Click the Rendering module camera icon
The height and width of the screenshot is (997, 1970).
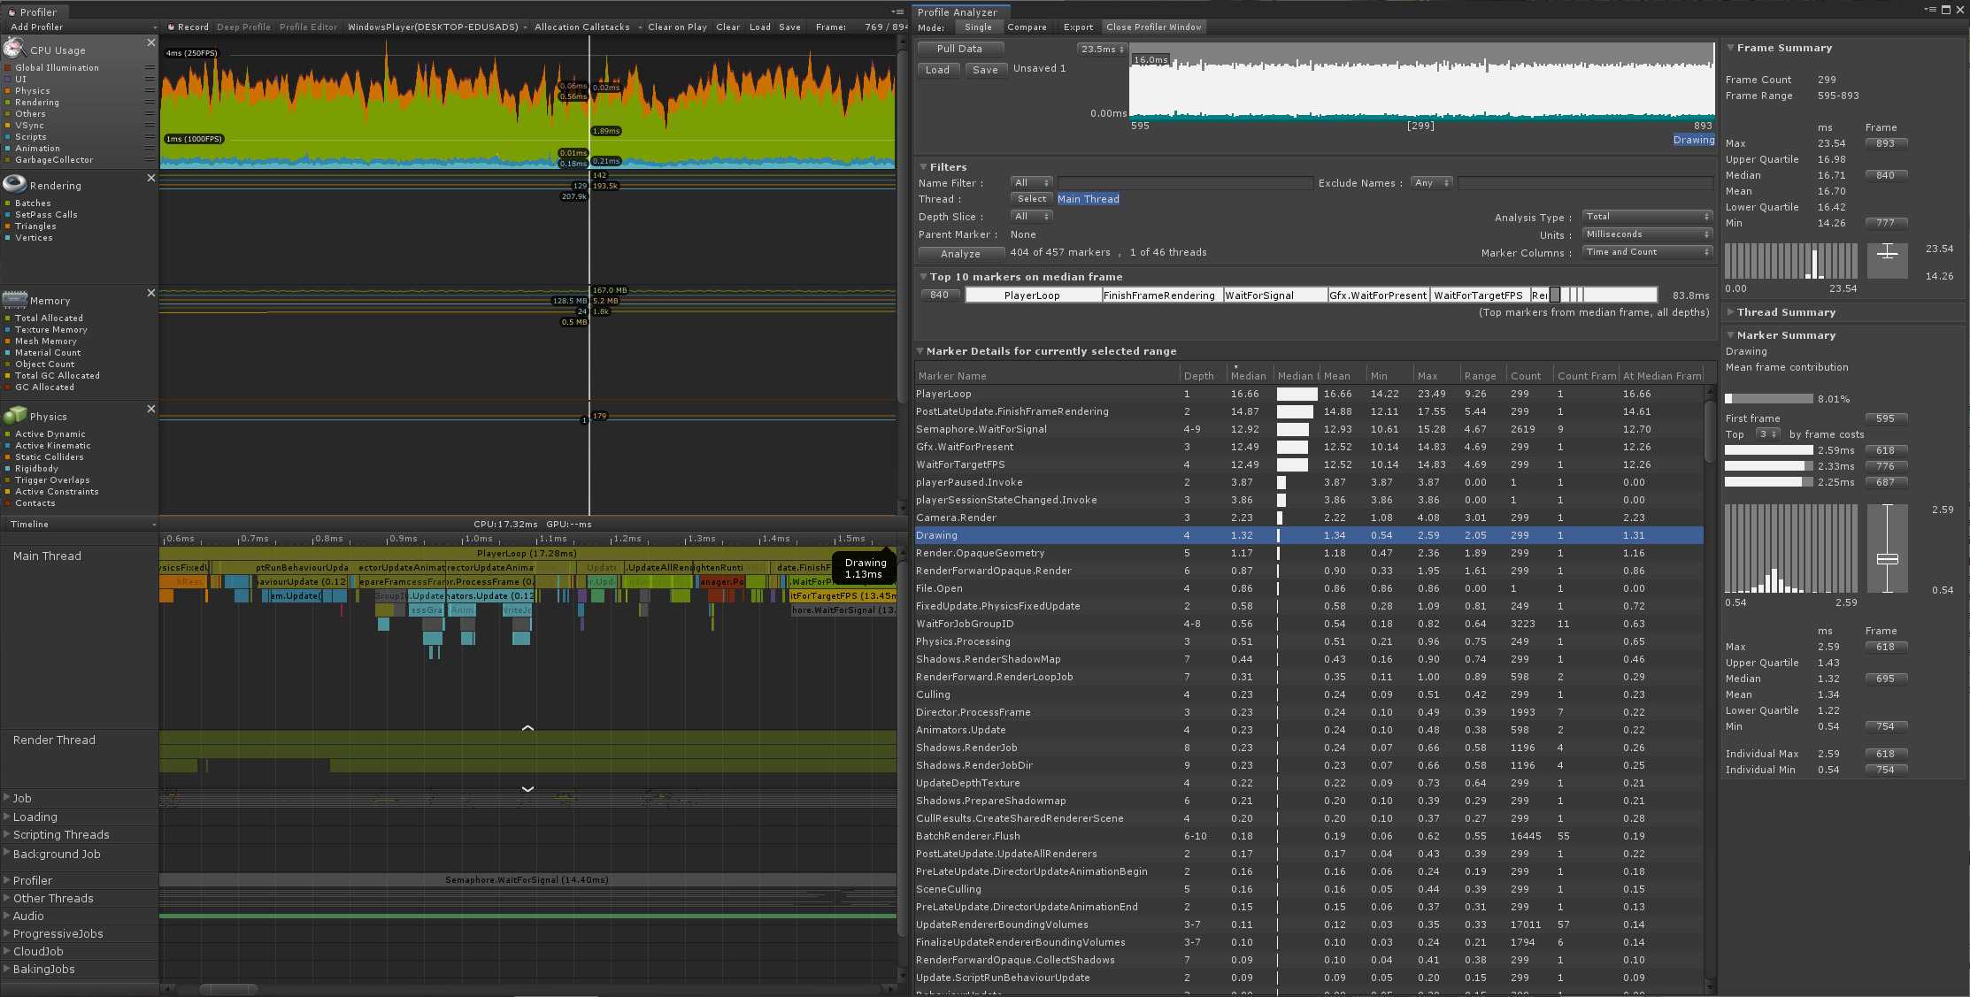pyautogui.click(x=14, y=184)
